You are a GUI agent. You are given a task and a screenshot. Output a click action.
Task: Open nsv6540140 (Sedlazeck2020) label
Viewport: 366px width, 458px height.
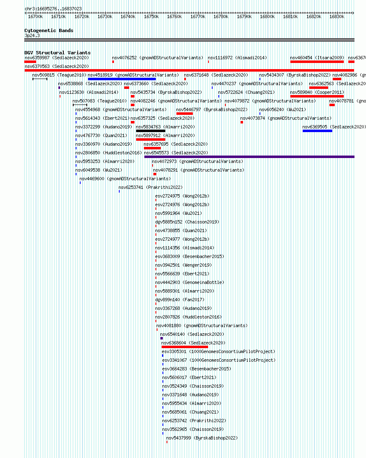(x=192, y=334)
